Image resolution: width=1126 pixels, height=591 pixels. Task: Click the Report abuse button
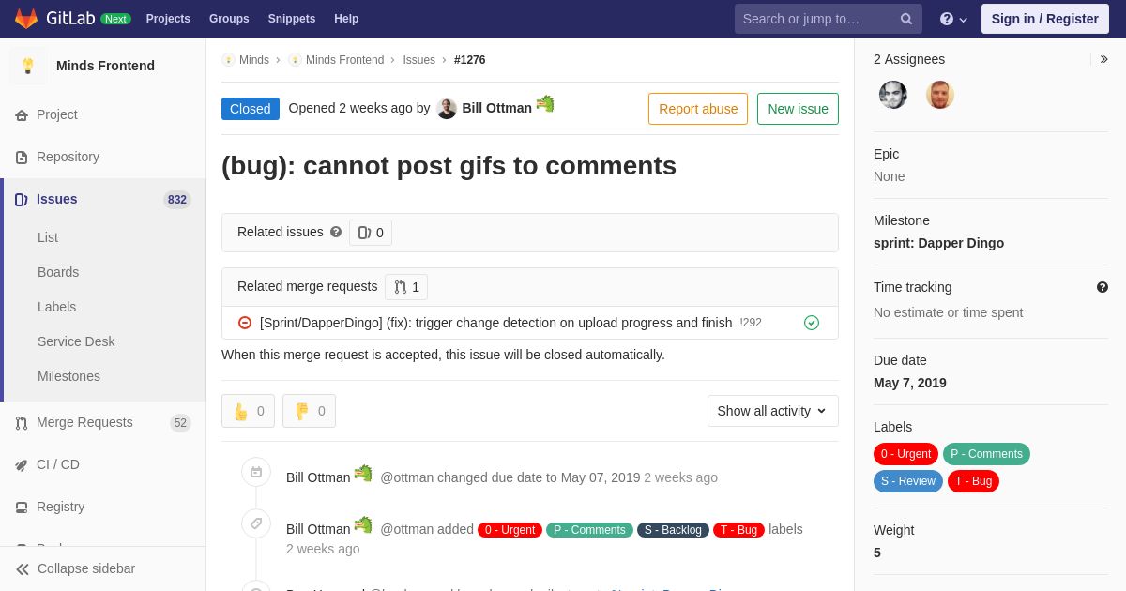698,109
